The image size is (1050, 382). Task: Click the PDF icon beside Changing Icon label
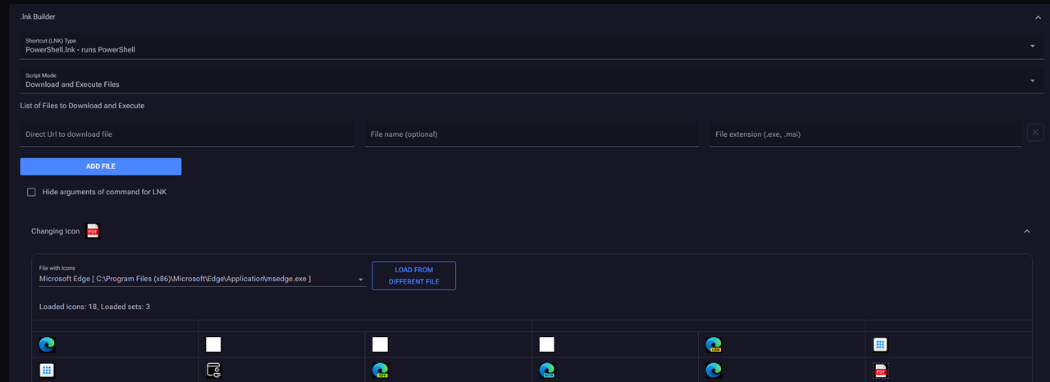pos(93,230)
